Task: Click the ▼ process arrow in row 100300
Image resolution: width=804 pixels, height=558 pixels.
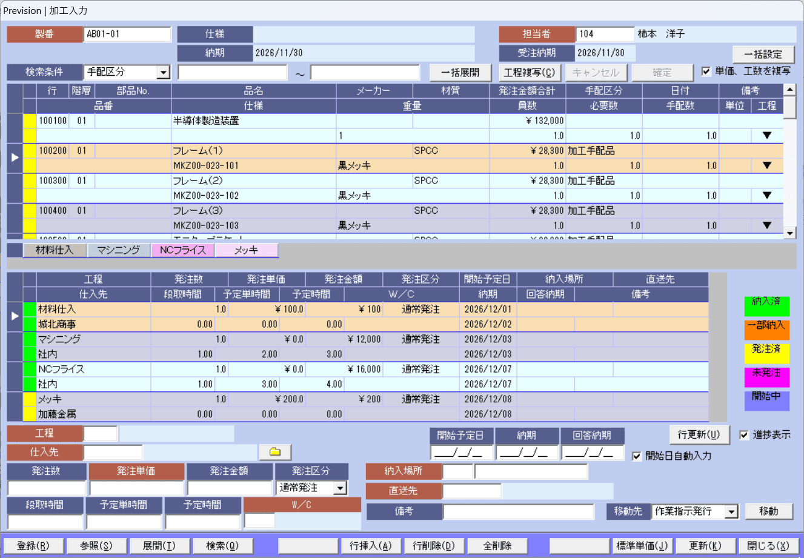Action: coord(766,196)
